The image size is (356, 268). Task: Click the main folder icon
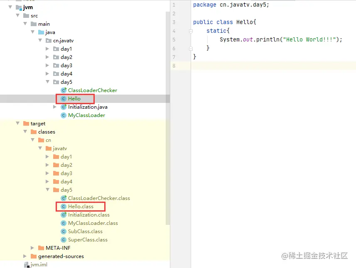tap(34, 24)
